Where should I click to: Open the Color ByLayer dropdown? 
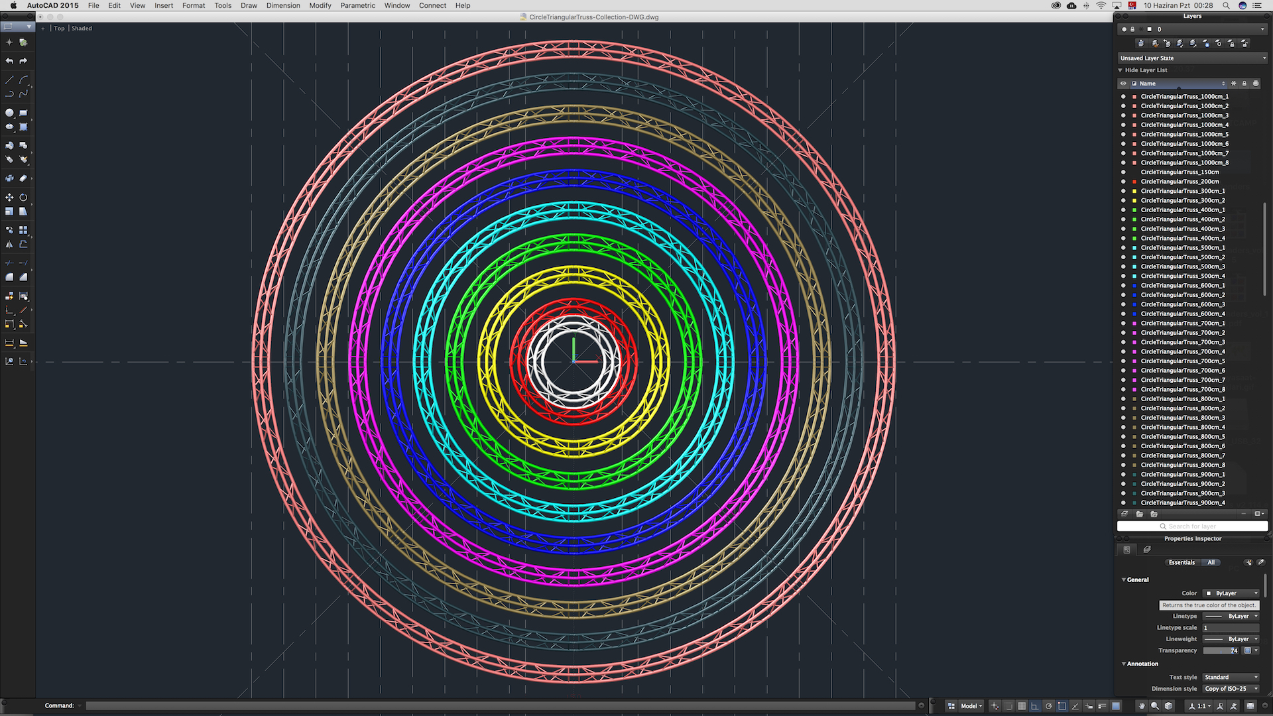tap(1231, 593)
